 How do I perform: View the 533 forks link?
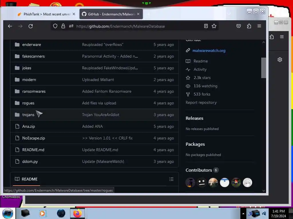[x=202, y=94]
